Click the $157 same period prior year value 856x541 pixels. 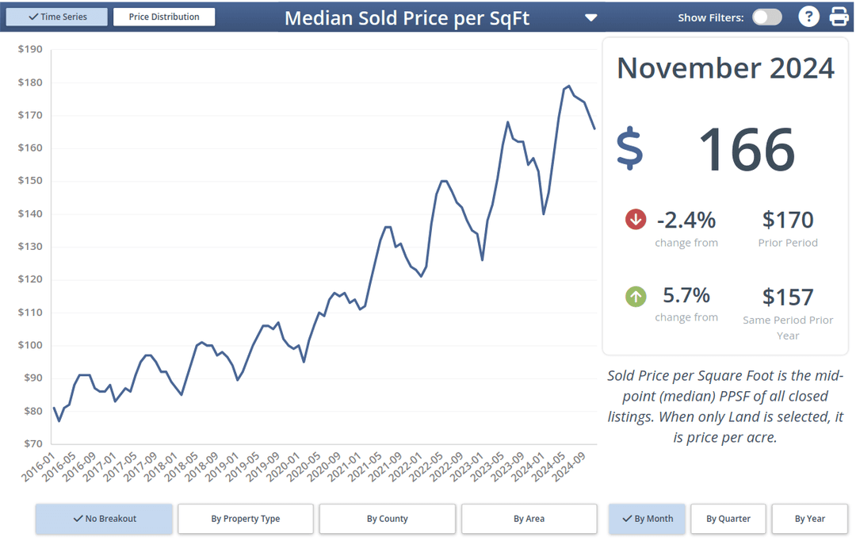point(788,297)
